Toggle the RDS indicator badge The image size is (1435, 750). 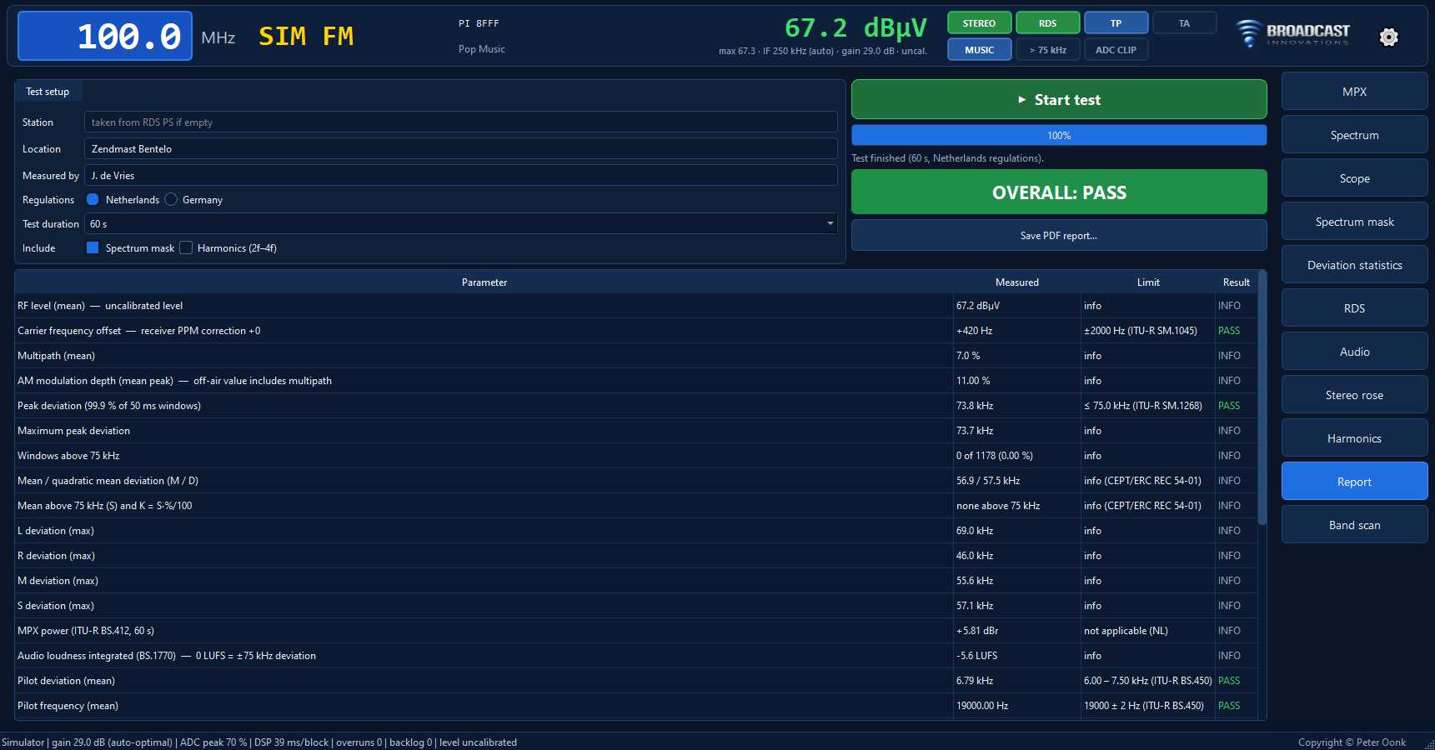tap(1047, 23)
